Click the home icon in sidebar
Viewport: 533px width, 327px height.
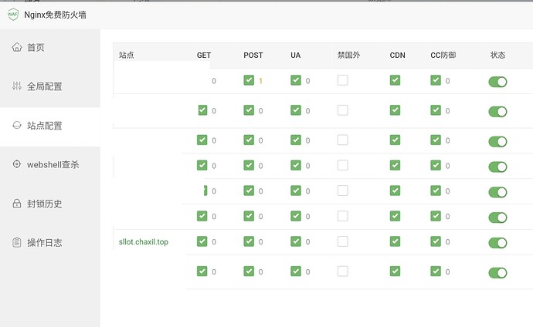tap(17, 47)
